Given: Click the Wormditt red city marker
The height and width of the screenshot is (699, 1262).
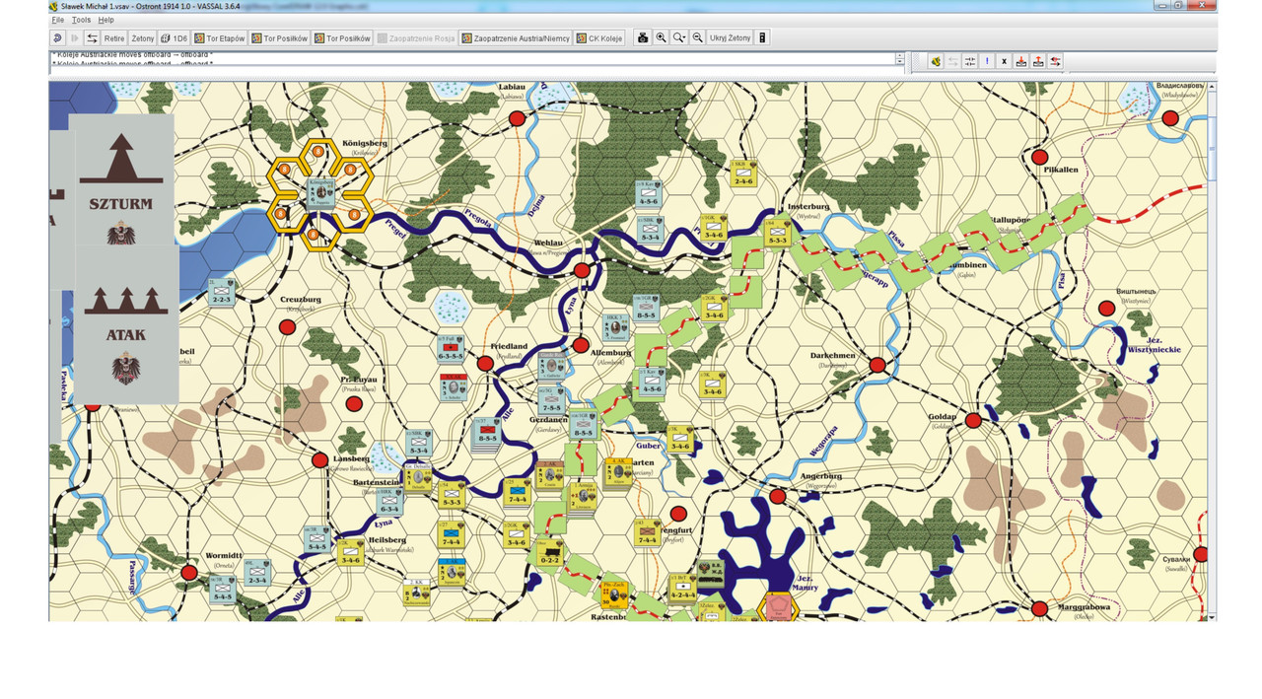Looking at the screenshot, I should (x=189, y=572).
